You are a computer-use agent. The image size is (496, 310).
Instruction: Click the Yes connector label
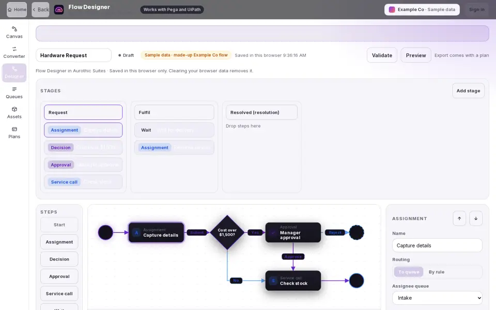coord(255,233)
